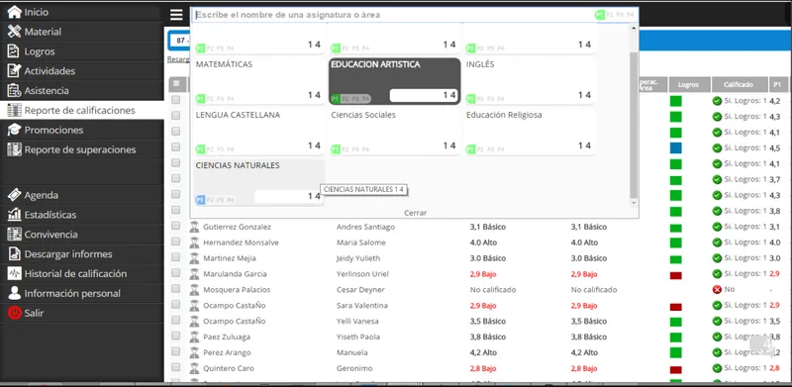Screen dimensions: 792x387
Task: Click green check icon in Marulanda Garcia row
Action: tap(717, 274)
